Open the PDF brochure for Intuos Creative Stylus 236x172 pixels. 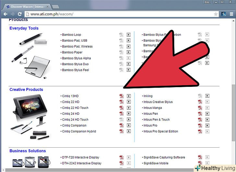(x=200, y=102)
